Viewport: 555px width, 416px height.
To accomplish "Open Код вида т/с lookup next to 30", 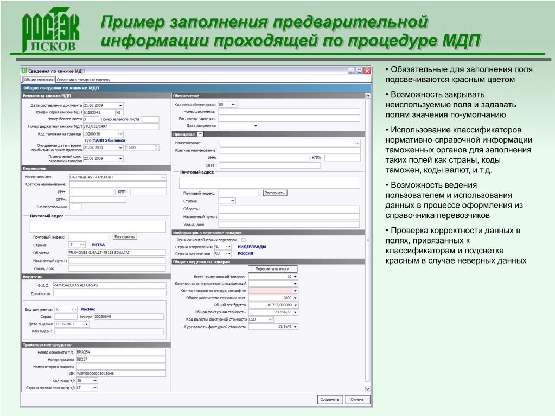I will [94, 381].
